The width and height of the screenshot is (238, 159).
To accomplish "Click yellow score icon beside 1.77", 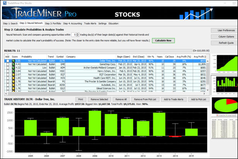I will click(x=14, y=85).
